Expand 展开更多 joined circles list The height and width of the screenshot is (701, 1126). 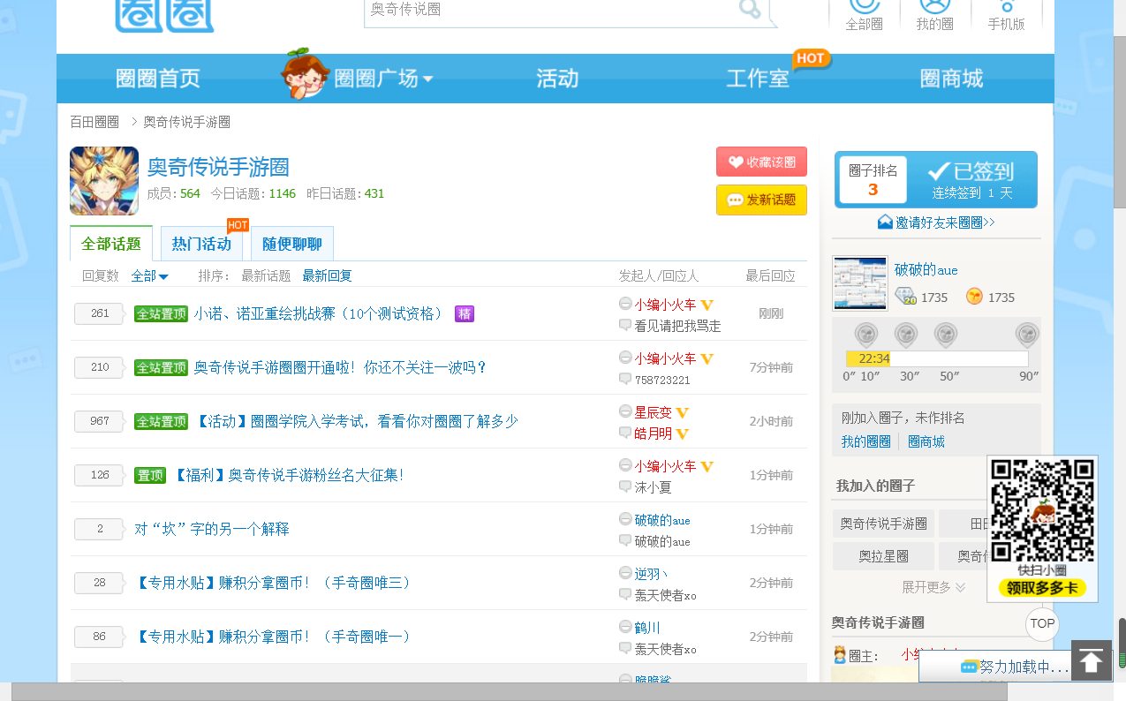coord(933,587)
